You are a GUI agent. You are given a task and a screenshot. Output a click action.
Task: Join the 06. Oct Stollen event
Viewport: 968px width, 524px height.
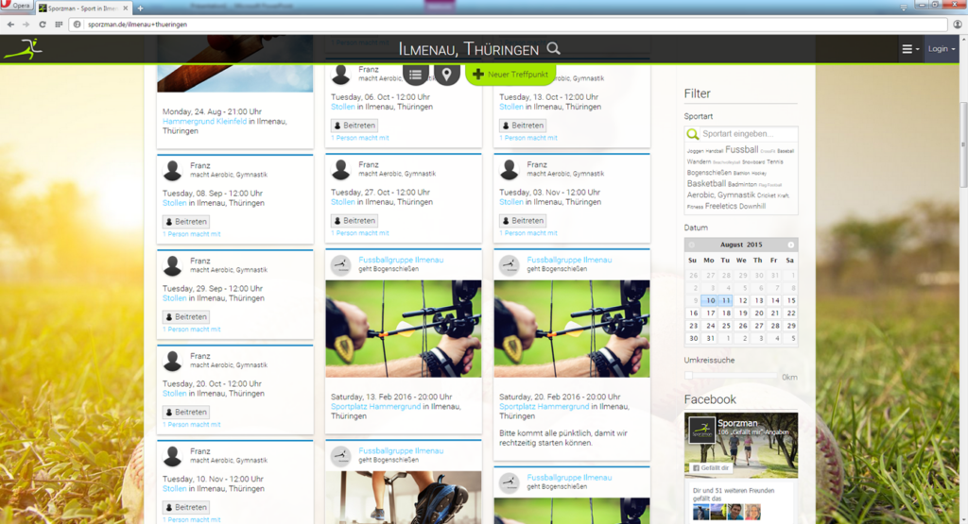354,126
